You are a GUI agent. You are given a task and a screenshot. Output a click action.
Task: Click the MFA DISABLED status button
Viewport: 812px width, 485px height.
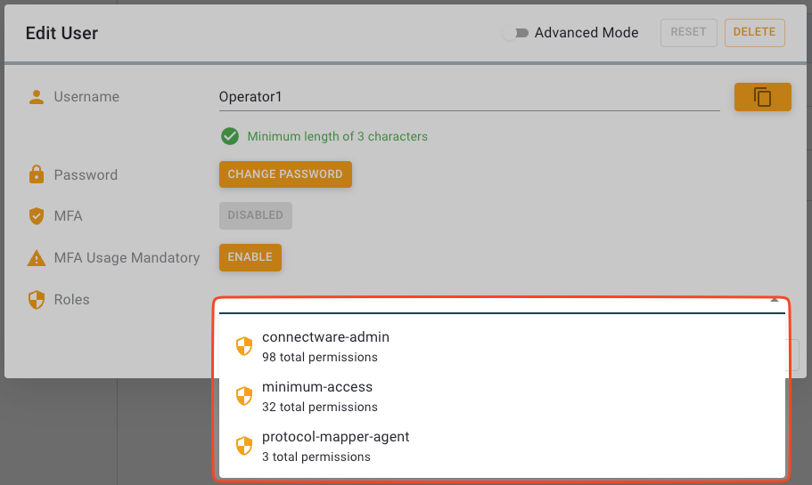[x=255, y=215]
